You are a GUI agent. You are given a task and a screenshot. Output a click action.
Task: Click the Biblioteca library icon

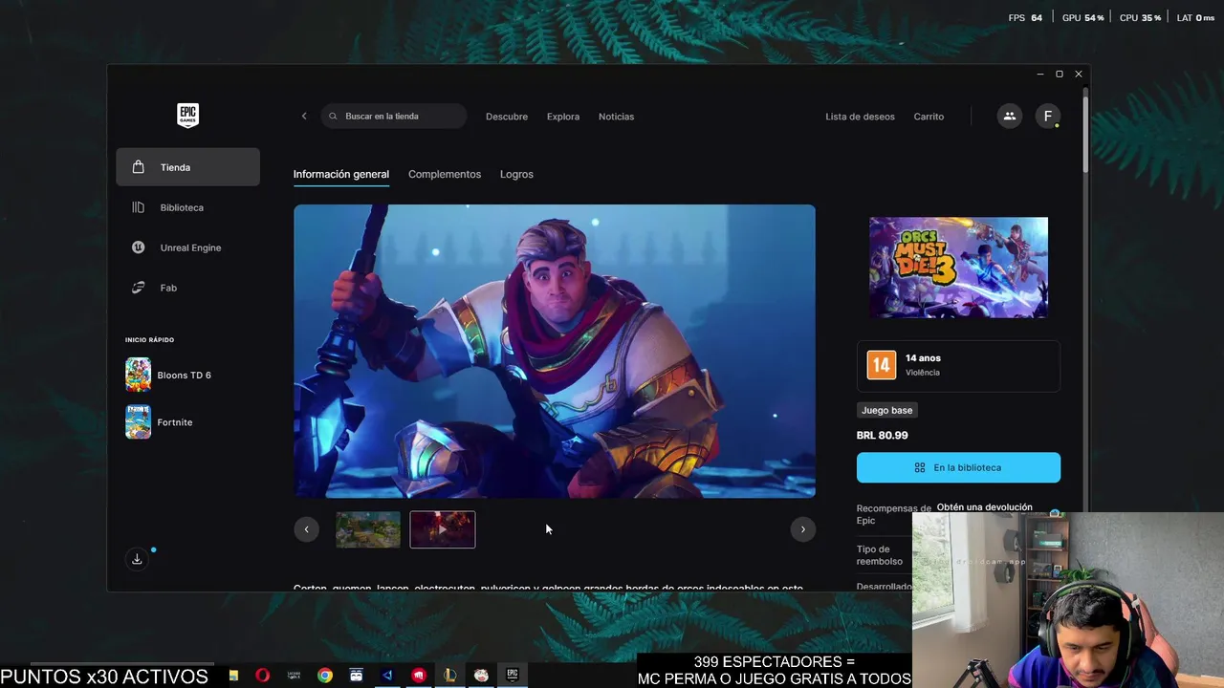(139, 207)
